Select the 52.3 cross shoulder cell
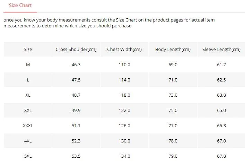This screenshot has height=165, width=245. coord(76,141)
